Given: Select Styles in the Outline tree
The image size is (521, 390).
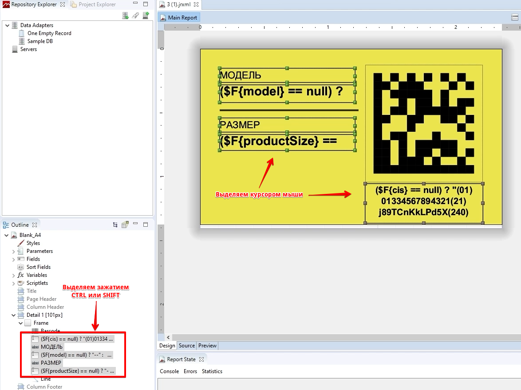Looking at the screenshot, I should (33, 243).
